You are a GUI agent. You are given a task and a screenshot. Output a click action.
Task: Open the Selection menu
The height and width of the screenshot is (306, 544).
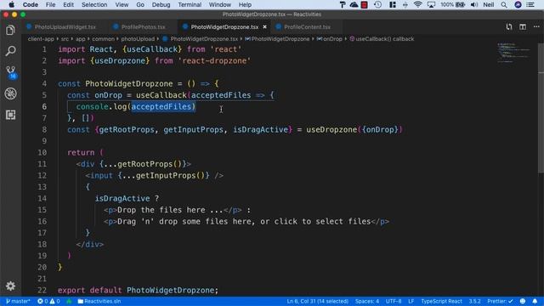(94, 4)
